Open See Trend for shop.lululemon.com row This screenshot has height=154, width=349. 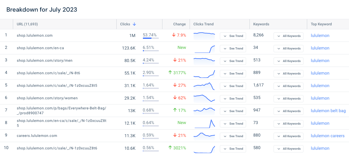click(x=233, y=36)
